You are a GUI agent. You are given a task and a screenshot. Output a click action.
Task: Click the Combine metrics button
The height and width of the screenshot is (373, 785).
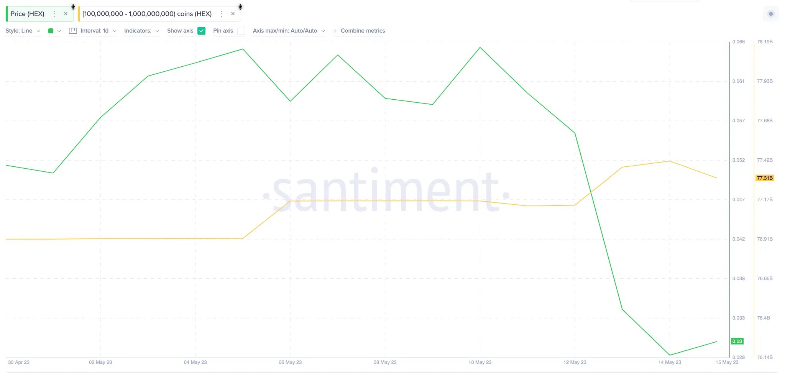363,31
